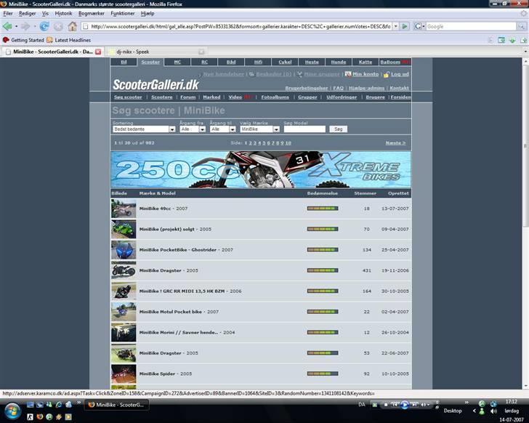Viewport: 529px width, 423px height.
Task: Click the Stop loading icon
Action: [58, 26]
